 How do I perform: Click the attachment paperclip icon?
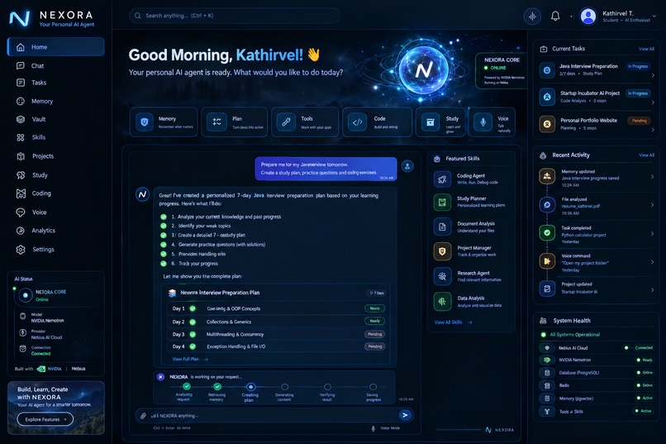click(144, 416)
